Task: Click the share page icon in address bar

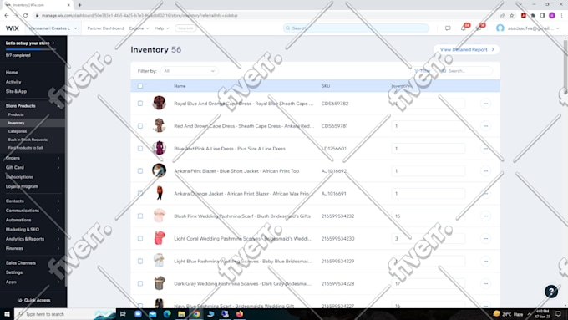Action: (x=502, y=15)
